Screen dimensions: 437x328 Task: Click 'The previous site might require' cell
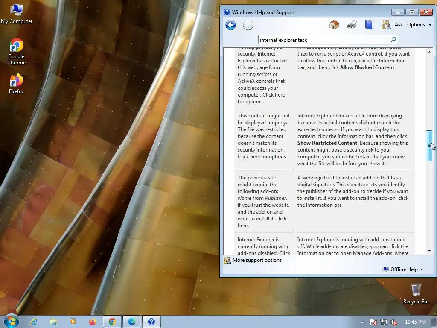(x=264, y=201)
